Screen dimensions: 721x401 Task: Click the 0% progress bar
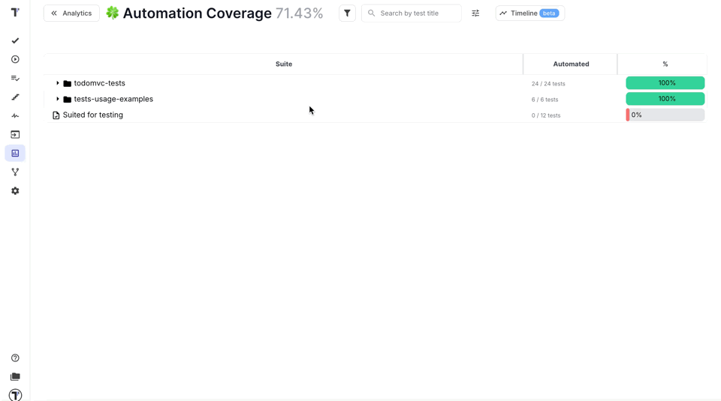665,115
